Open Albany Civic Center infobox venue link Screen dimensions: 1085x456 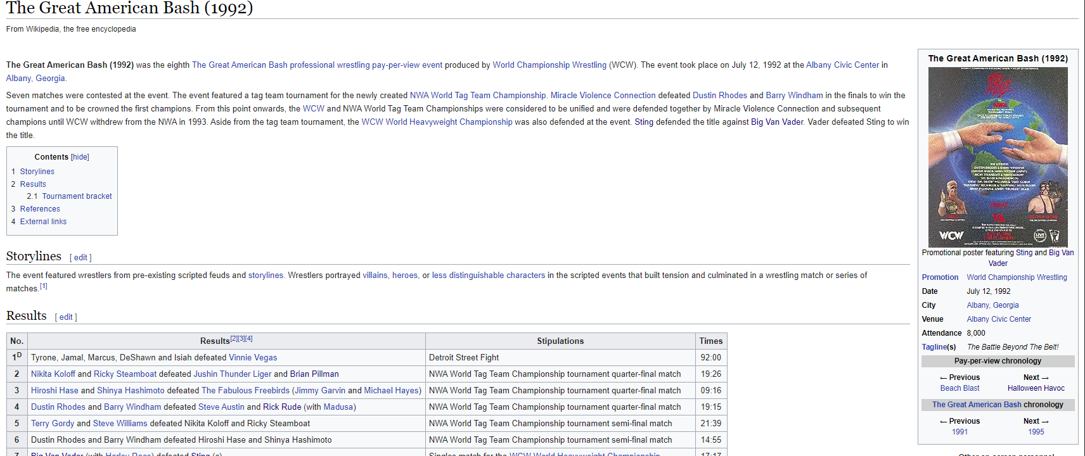click(x=999, y=319)
